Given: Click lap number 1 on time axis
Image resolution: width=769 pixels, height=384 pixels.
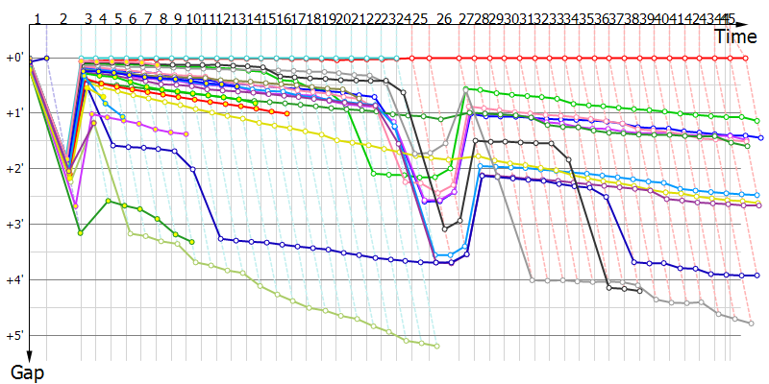Looking at the screenshot, I should tap(37, 19).
